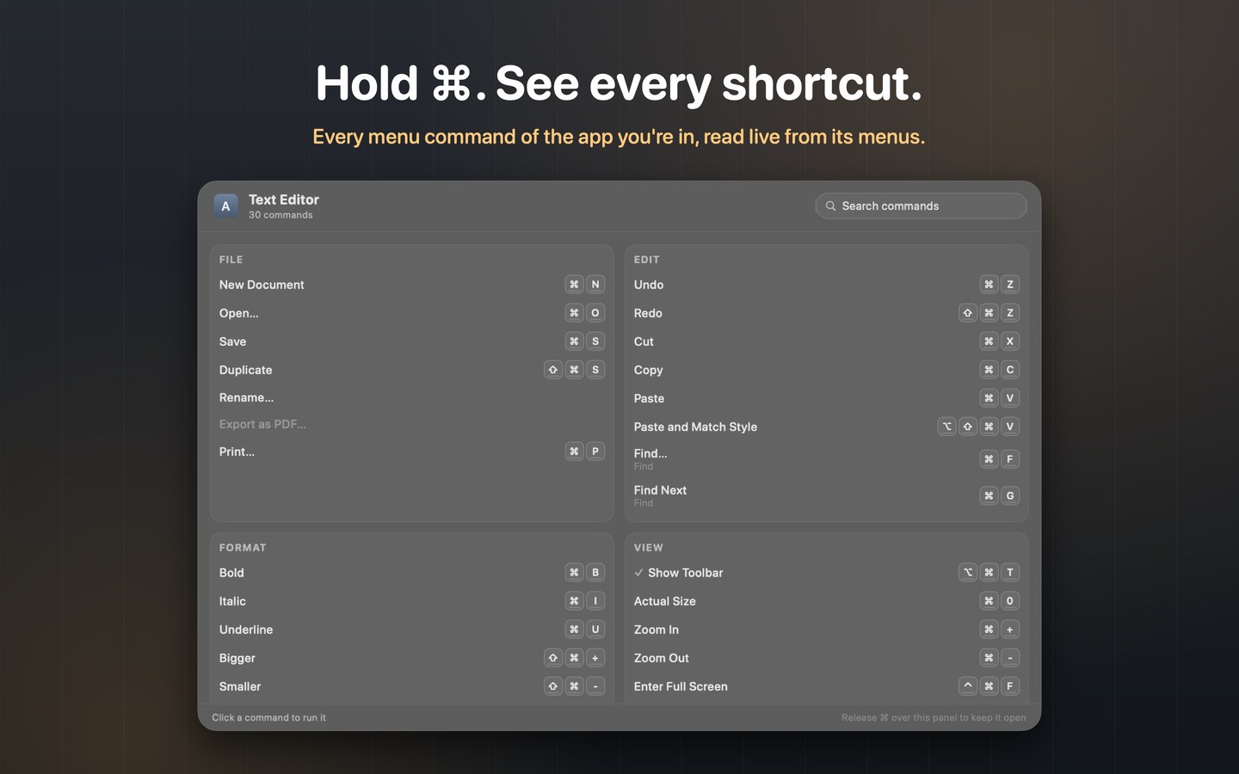The width and height of the screenshot is (1239, 774).
Task: Click the dimmed Export as PDF... command
Action: click(412, 424)
